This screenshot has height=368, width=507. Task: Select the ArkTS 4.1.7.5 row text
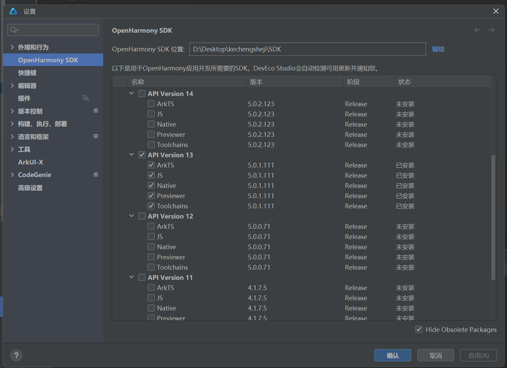point(165,288)
